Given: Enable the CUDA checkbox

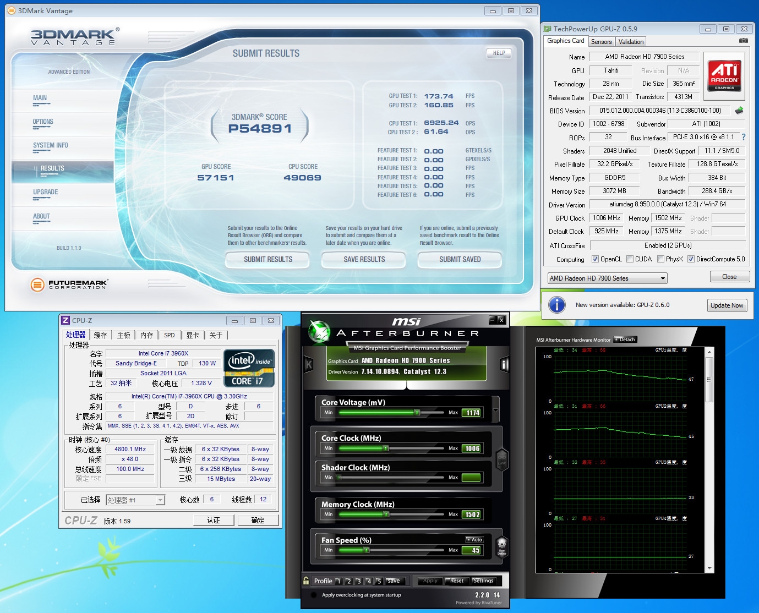Looking at the screenshot, I should pos(630,259).
